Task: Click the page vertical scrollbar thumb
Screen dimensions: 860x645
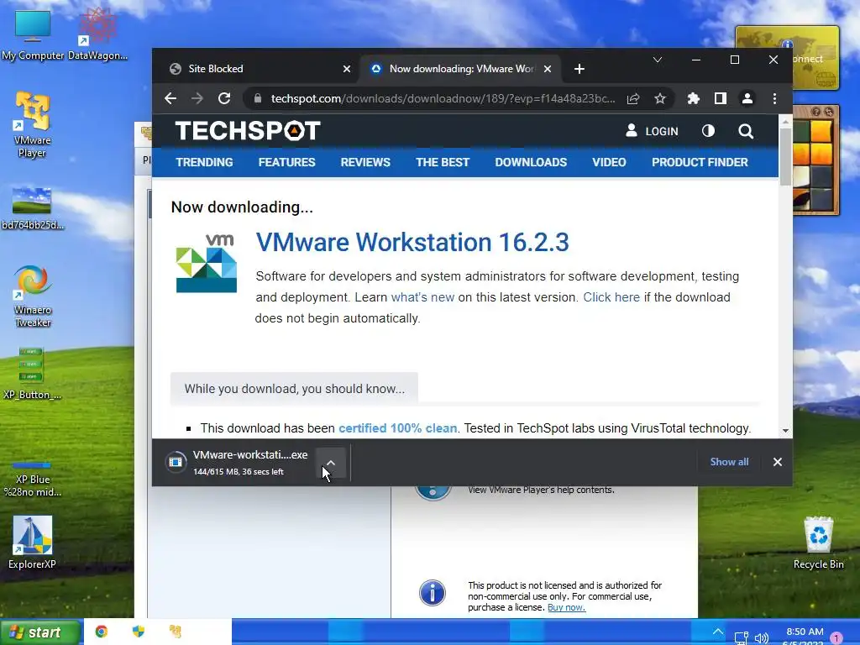Action: [x=785, y=157]
